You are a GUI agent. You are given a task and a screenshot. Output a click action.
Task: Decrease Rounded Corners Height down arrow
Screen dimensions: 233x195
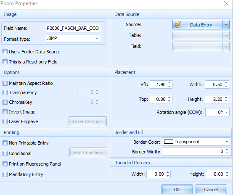click(227, 176)
